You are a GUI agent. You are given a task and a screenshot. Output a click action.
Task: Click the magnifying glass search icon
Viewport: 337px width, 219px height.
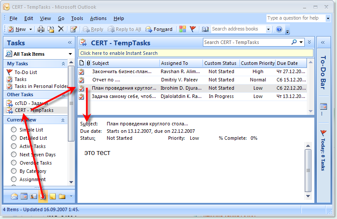pos(294,42)
